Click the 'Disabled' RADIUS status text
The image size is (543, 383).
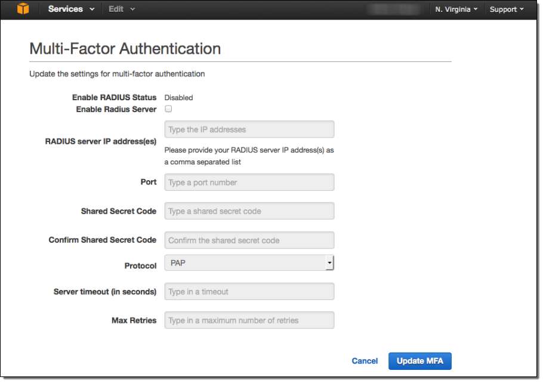178,98
